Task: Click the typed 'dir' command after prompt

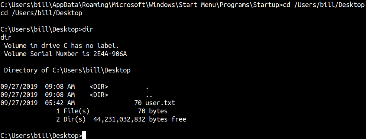Action: [x=88, y=29]
